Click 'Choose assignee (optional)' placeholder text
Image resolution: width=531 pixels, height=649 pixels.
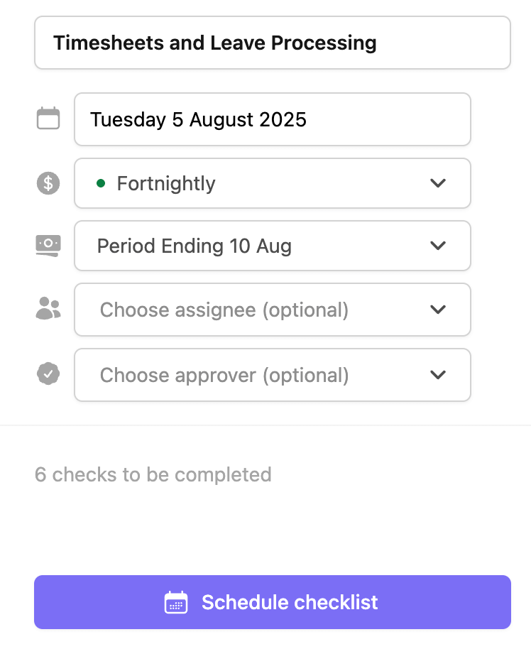[x=224, y=310]
